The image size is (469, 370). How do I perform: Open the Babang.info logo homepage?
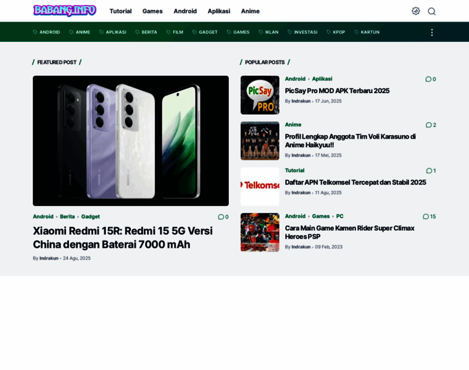pos(65,10)
